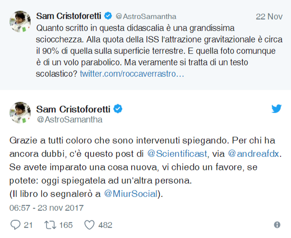Click the retweet arrows icon
The width and height of the screenshot is (291, 238).
[49, 225]
